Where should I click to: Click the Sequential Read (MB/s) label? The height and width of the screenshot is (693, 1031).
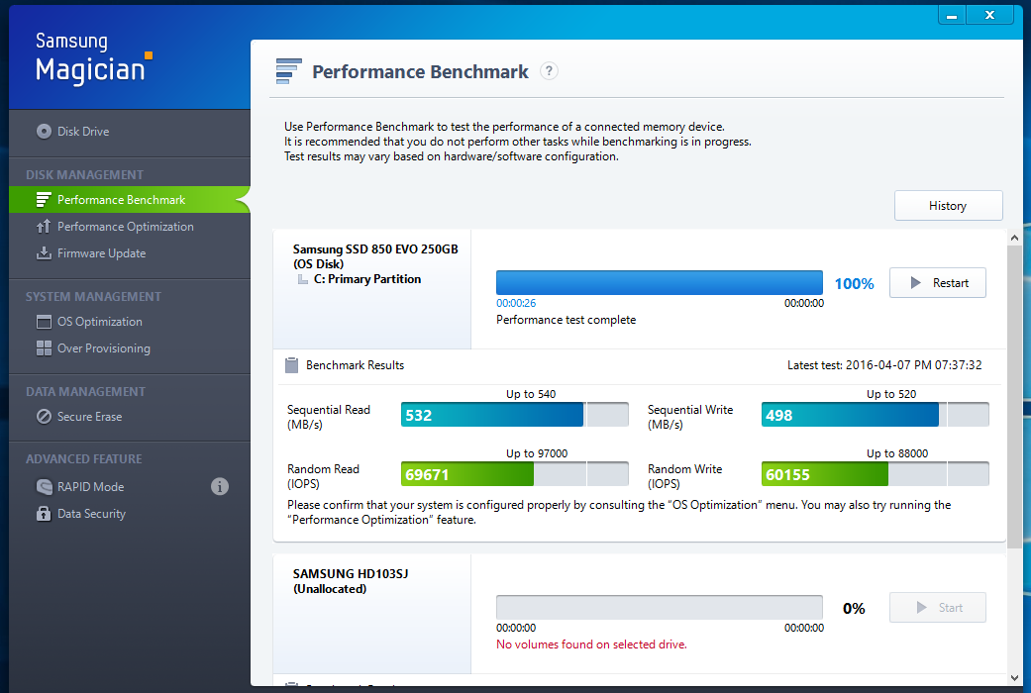click(329, 417)
